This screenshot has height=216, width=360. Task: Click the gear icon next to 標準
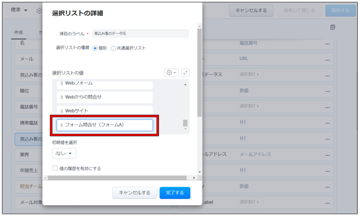[39, 10]
